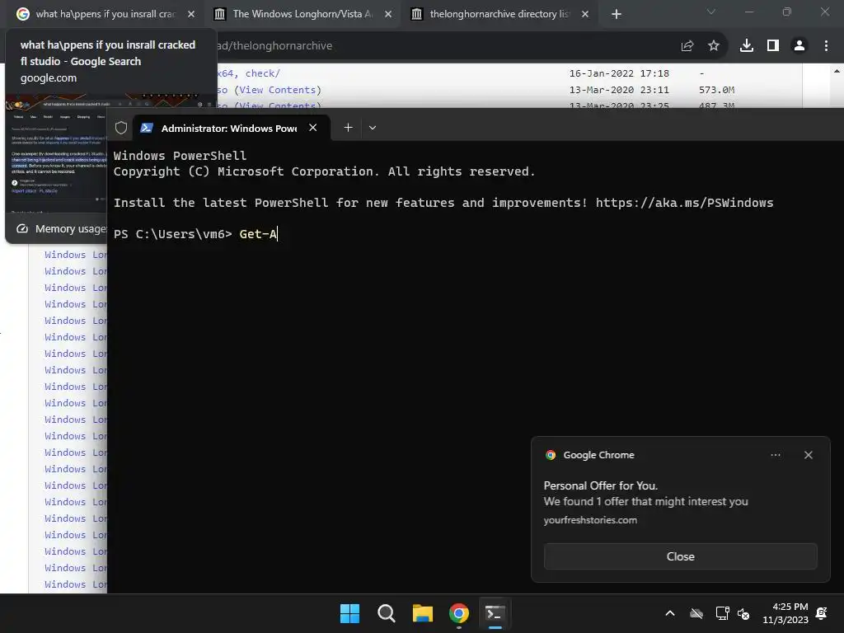This screenshot has width=844, height=633.
Task: Open File Explorer from taskbar
Action: (423, 613)
